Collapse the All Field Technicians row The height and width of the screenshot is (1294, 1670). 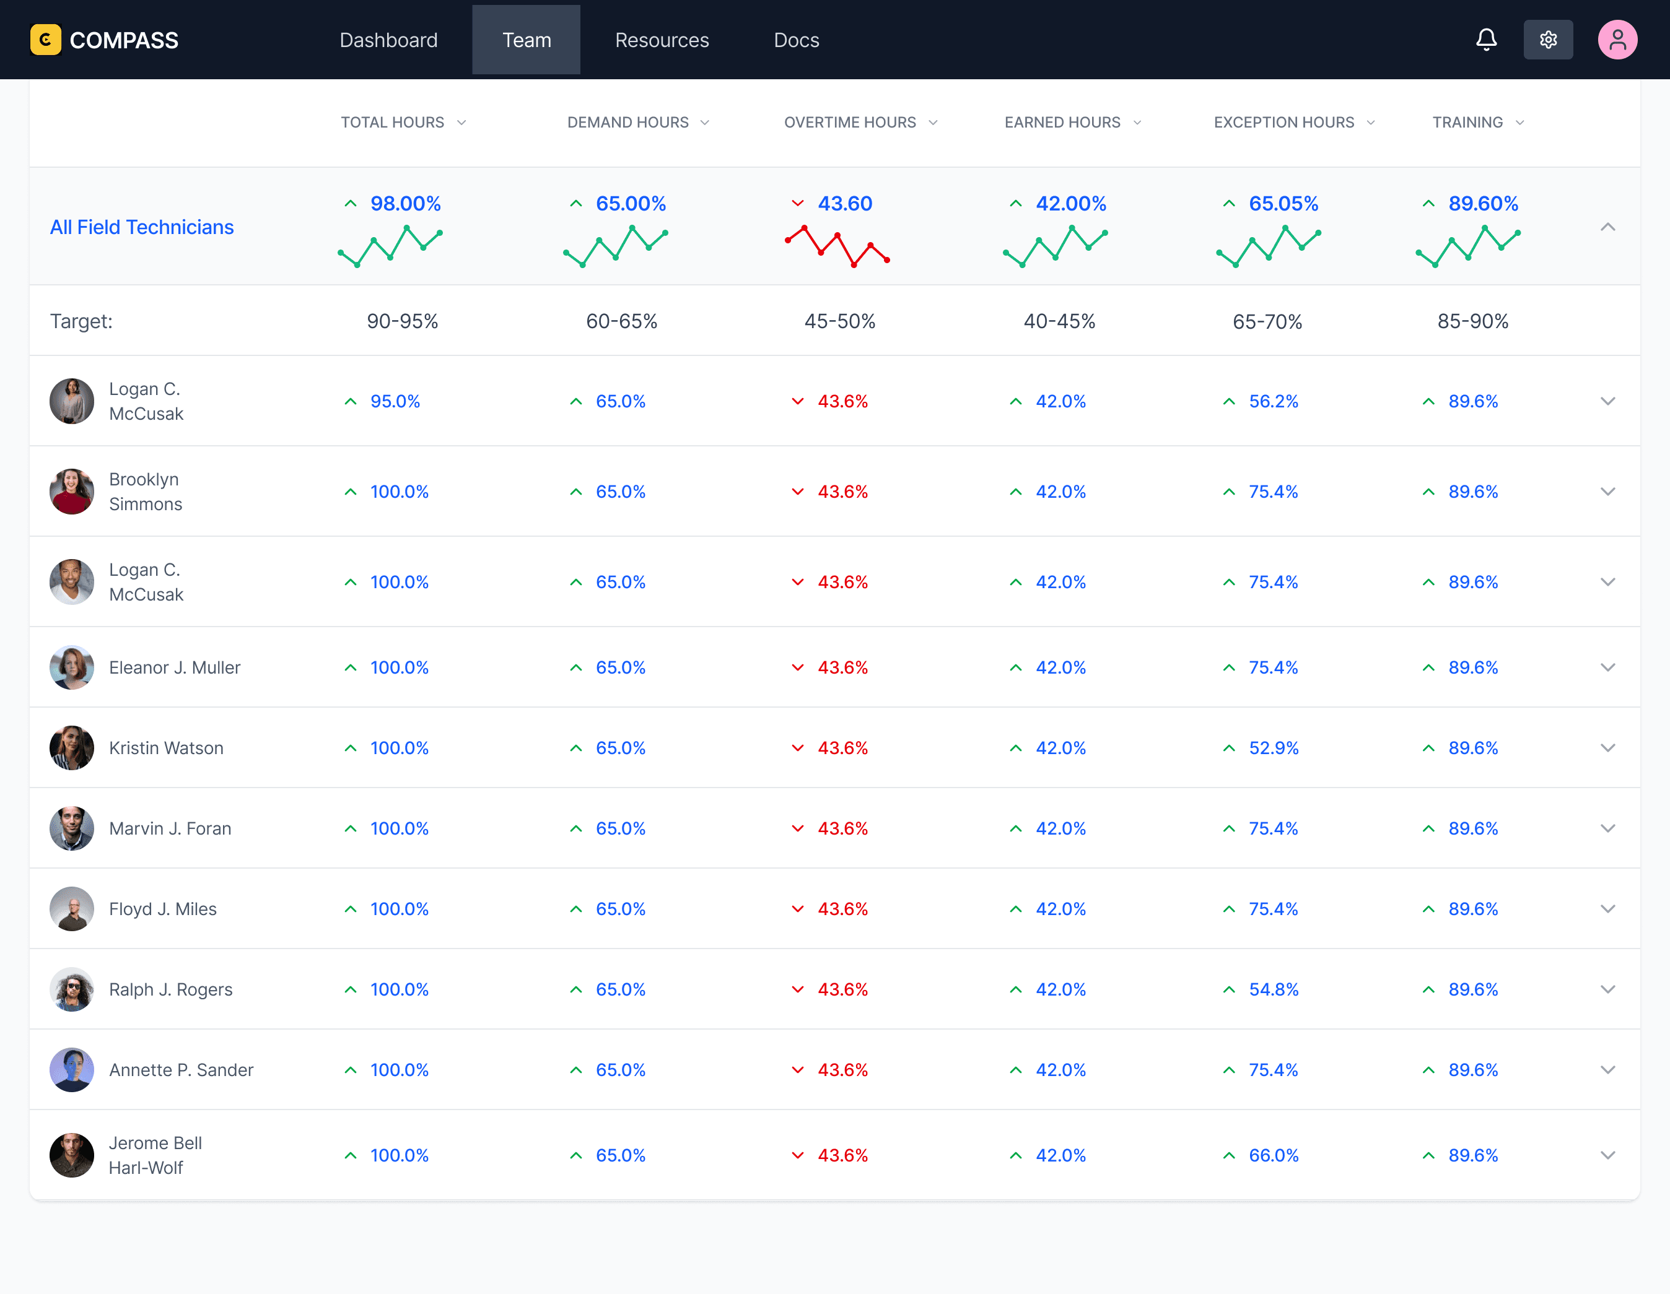click(1607, 227)
